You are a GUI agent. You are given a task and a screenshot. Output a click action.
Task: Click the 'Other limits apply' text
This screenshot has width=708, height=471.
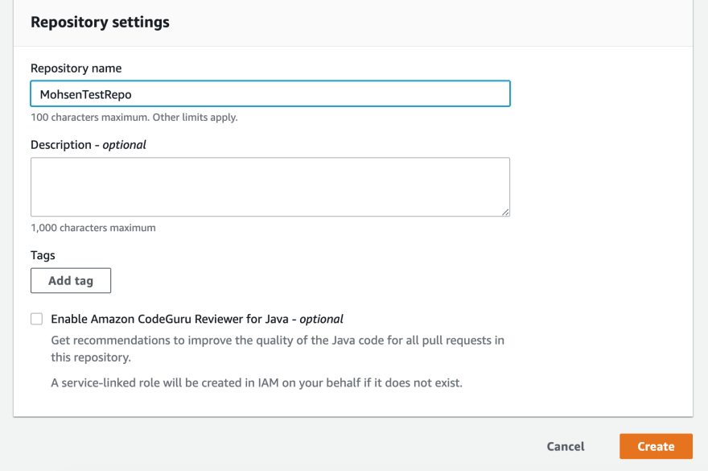195,117
